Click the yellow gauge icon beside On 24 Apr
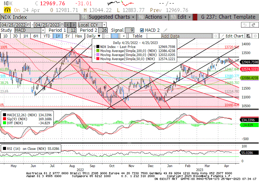This screenshot has height=187, width=259. [7, 10]
